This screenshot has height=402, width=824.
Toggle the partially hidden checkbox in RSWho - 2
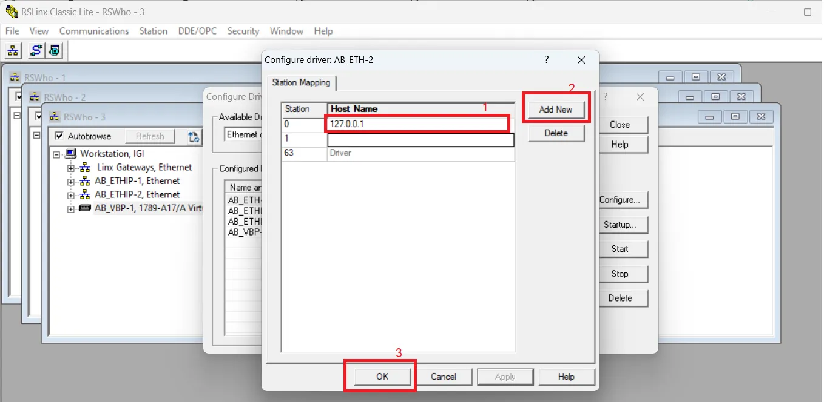point(39,116)
